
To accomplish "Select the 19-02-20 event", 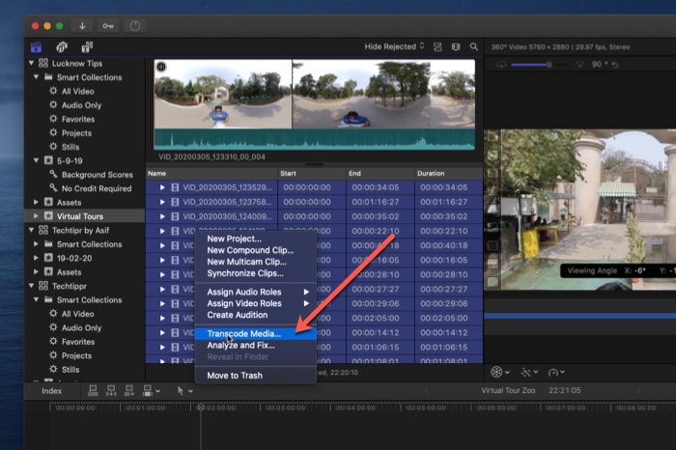I will point(74,258).
